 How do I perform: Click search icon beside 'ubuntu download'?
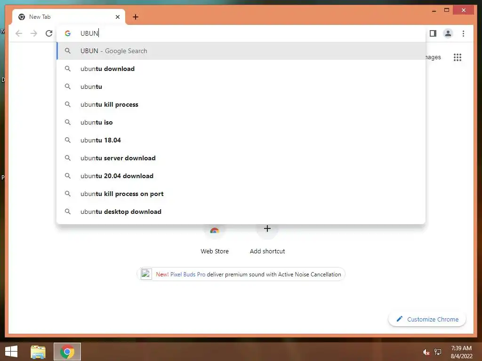click(68, 69)
